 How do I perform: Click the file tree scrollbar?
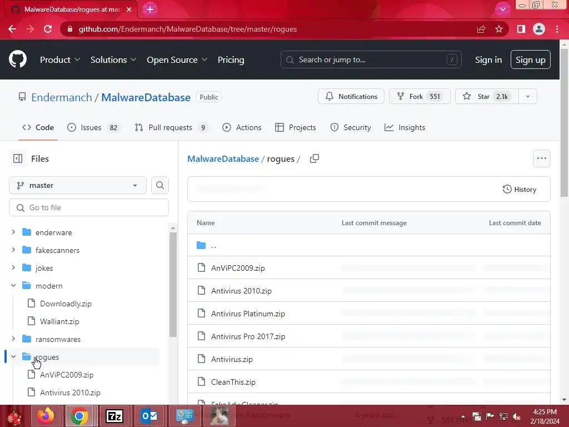[x=173, y=285]
